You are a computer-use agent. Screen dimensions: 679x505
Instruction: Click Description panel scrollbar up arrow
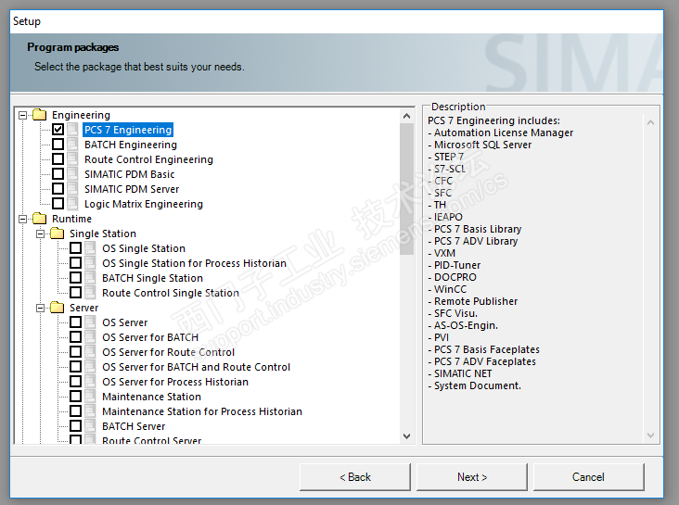pyautogui.click(x=650, y=122)
